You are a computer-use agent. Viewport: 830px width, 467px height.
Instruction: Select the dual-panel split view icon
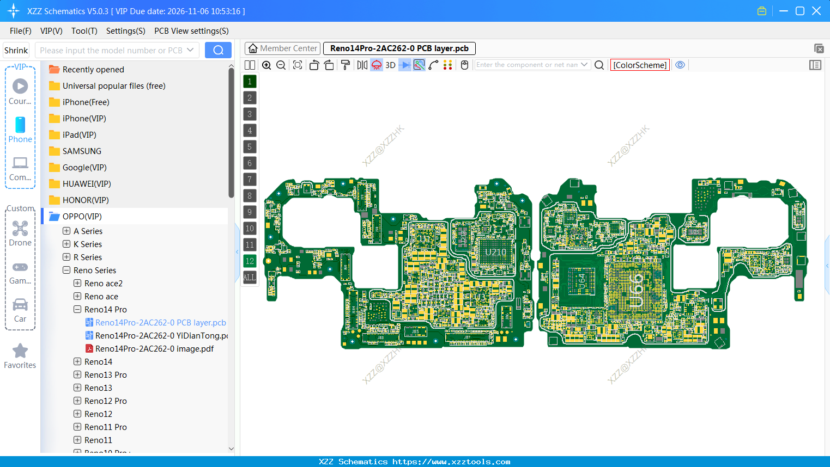click(250, 65)
